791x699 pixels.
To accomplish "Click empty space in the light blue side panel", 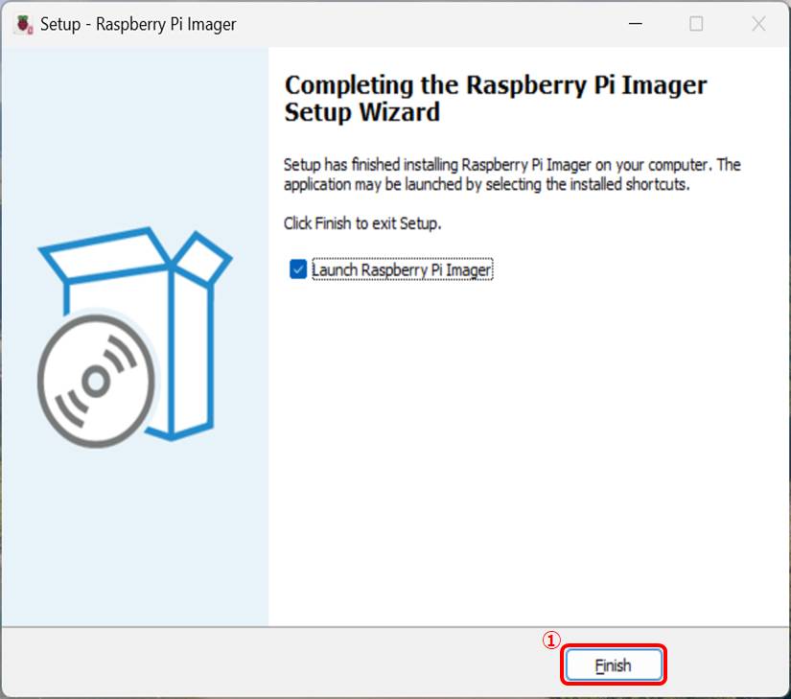I will 134,537.
